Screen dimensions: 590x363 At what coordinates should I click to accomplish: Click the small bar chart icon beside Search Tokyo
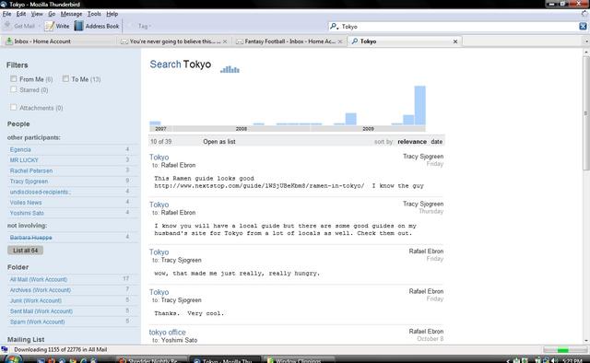tap(230, 69)
